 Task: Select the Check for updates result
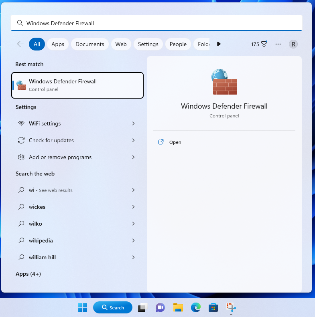click(x=77, y=140)
